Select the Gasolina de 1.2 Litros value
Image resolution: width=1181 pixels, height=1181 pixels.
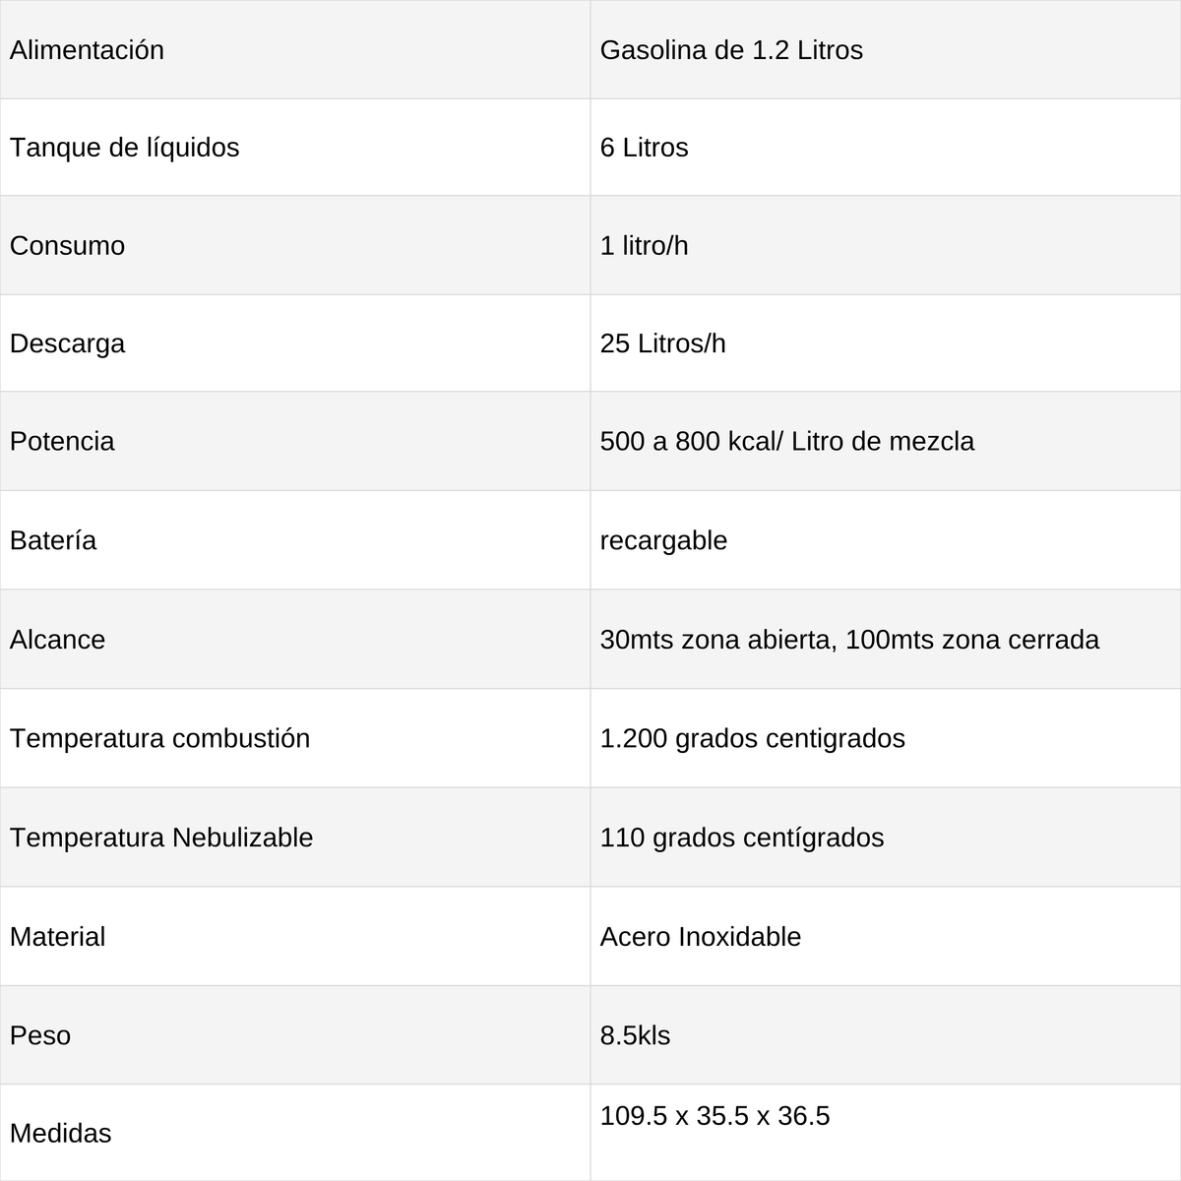tap(731, 50)
